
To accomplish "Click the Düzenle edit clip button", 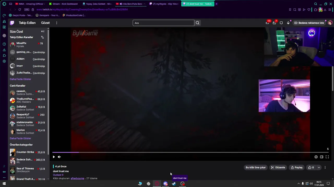I will pos(278,168).
